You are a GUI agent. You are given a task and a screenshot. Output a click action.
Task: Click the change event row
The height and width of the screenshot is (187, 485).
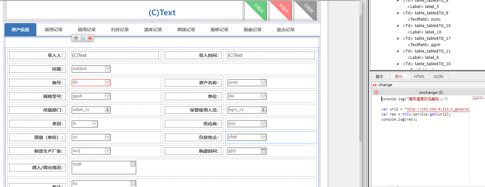(x=428, y=85)
